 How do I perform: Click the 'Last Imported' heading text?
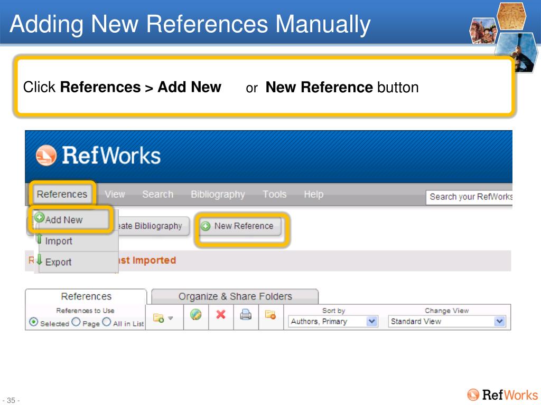147,261
